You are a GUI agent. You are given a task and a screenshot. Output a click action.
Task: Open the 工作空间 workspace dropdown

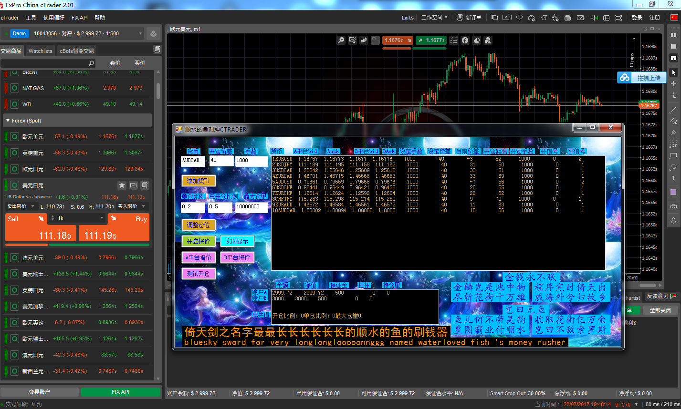pos(434,18)
